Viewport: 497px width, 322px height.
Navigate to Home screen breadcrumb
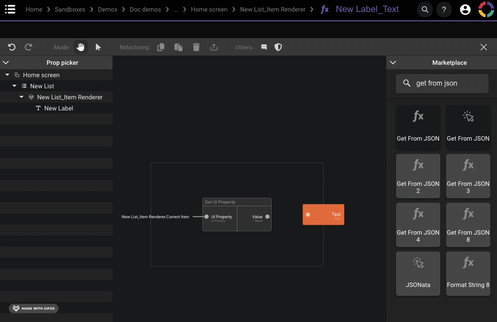209,9
